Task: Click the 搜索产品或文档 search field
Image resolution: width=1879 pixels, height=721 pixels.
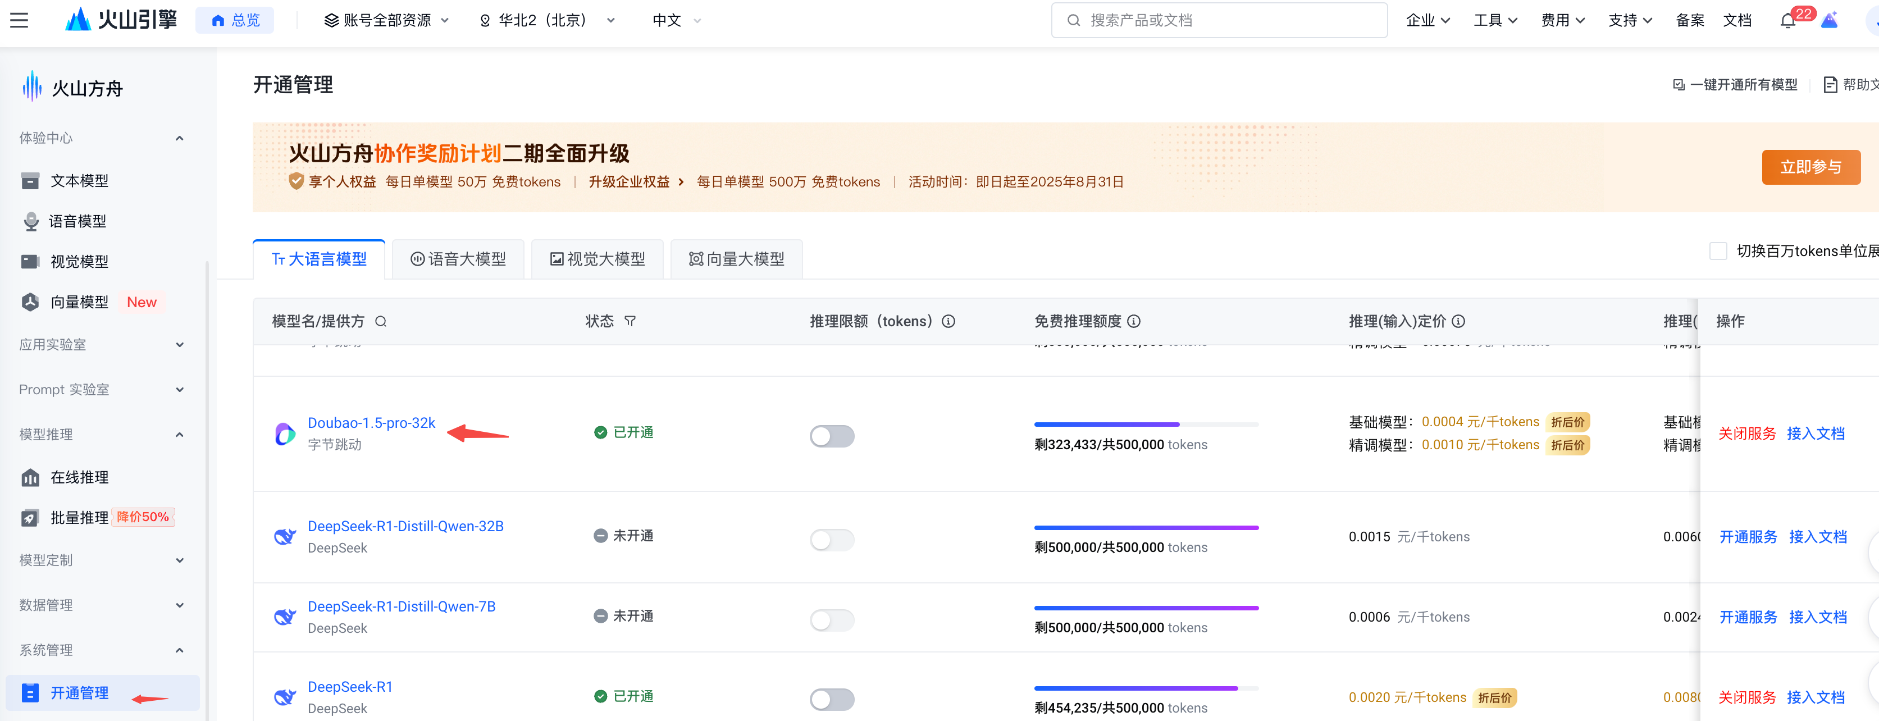Action: (x=1219, y=20)
